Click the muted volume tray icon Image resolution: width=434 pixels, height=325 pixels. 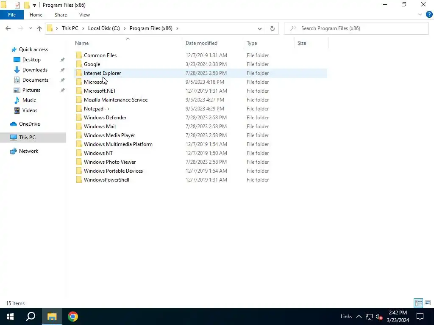(379, 317)
